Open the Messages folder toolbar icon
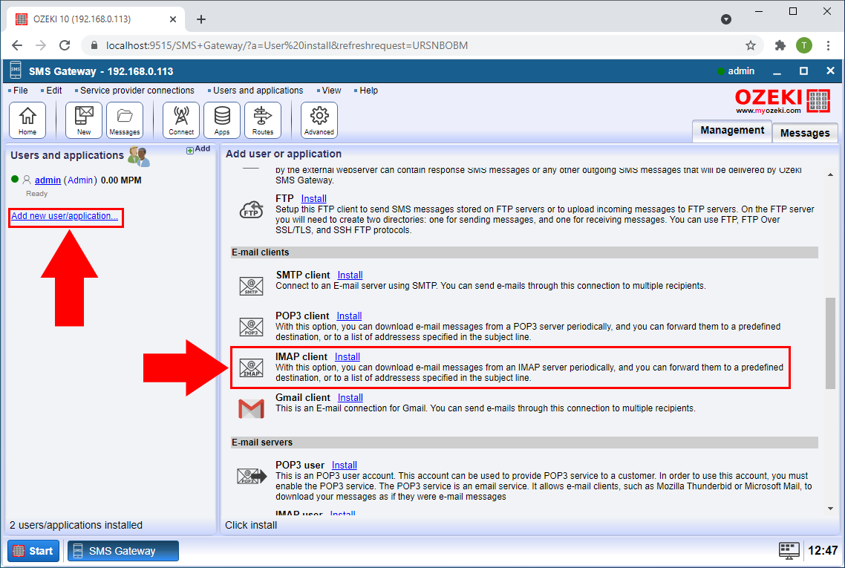The image size is (845, 568). pos(125,120)
